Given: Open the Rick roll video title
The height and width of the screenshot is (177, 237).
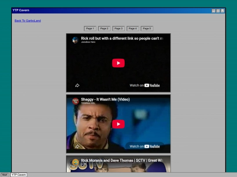Looking at the screenshot, I should click(x=122, y=38).
